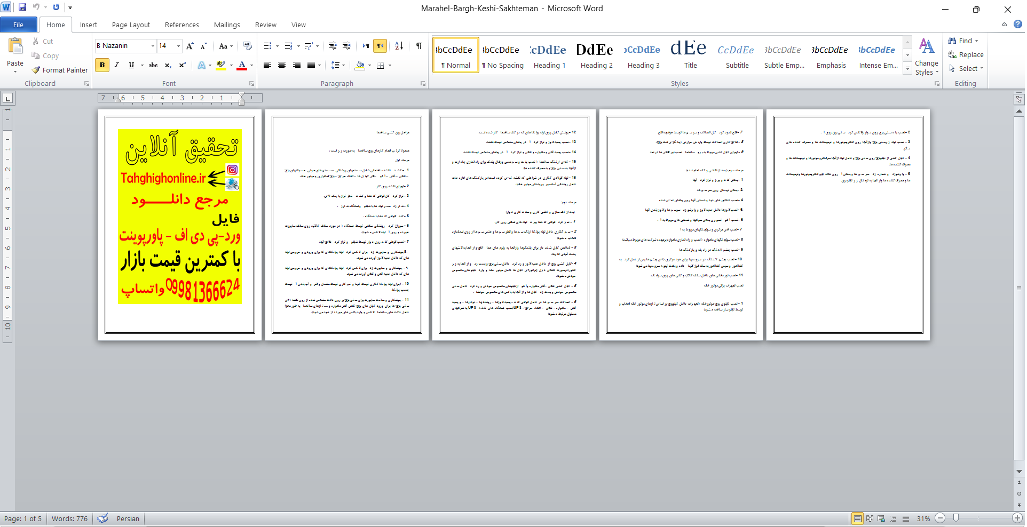This screenshot has width=1027, height=527.
Task: Open the Borders dropdown arrow
Action: click(390, 65)
